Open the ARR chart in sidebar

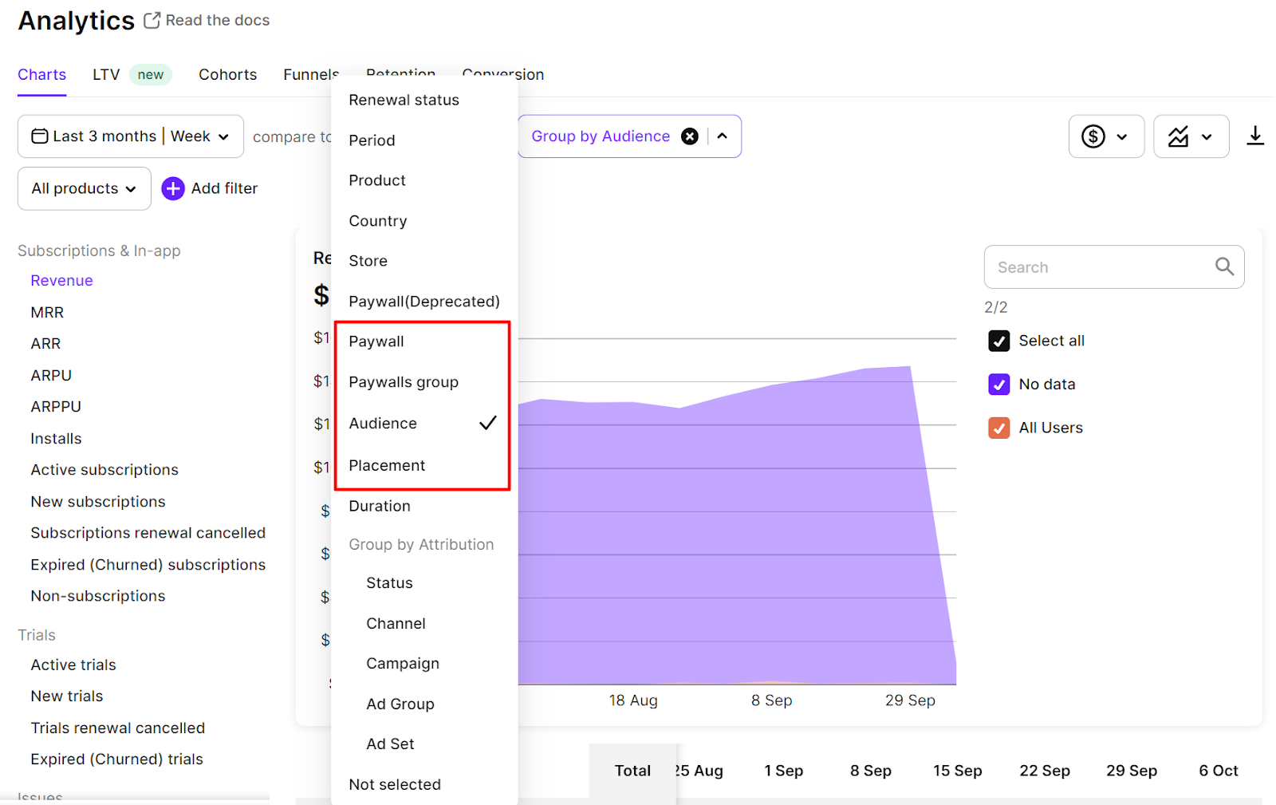(45, 344)
